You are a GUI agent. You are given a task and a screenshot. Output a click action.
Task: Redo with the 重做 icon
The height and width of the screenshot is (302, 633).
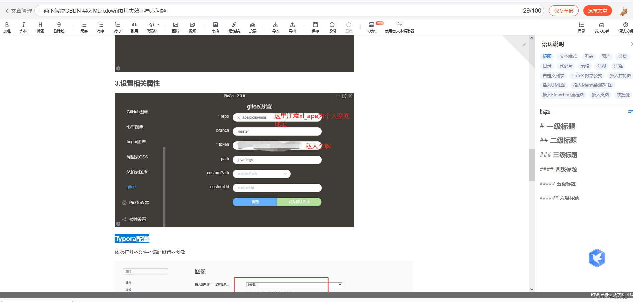pyautogui.click(x=349, y=27)
